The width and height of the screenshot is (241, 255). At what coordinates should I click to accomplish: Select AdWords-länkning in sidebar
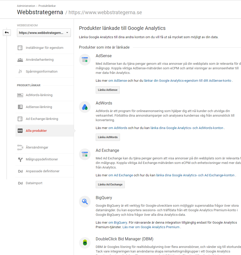[39, 95]
